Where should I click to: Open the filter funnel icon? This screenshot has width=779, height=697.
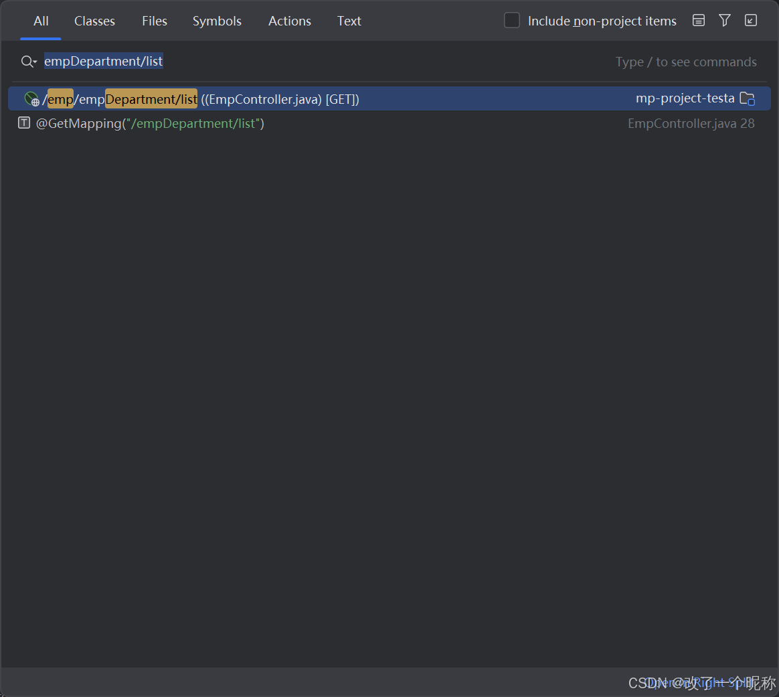coord(725,20)
